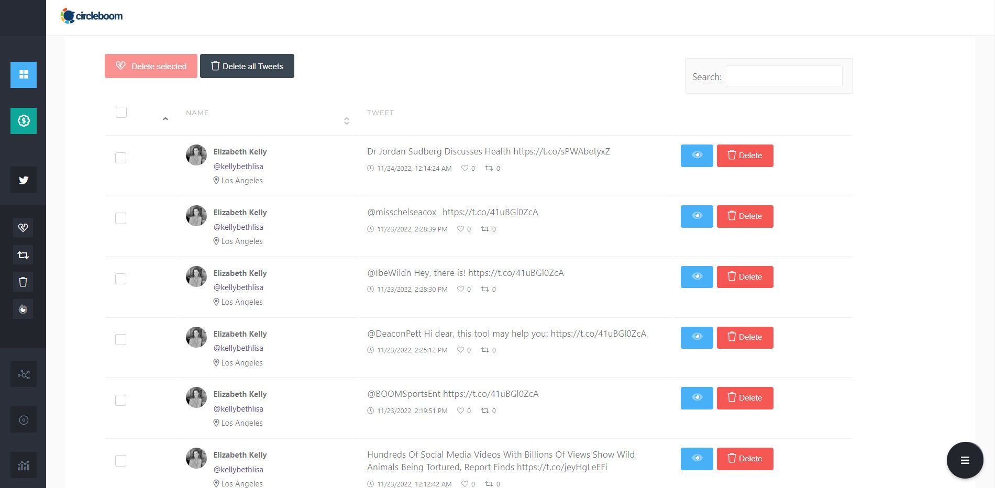Click retweet count on Dr Jordan tweet
The image size is (995, 488).
point(493,169)
